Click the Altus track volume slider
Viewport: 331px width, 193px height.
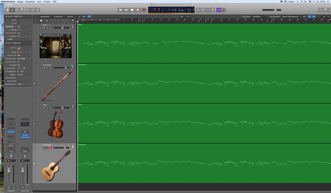61,28
